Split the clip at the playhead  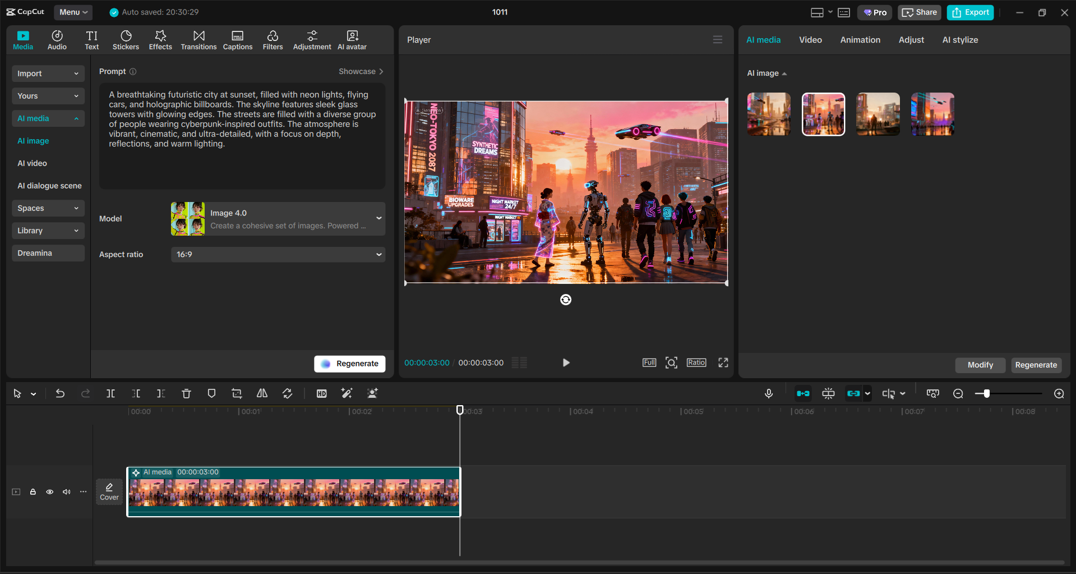point(110,393)
